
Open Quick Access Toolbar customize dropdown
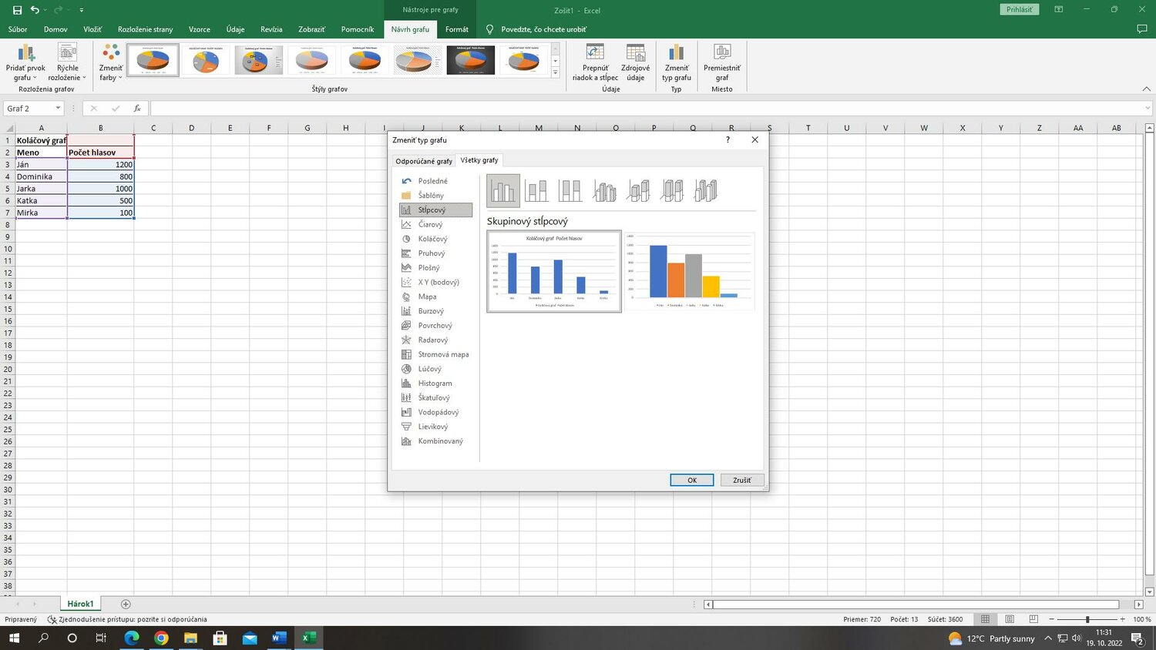(81, 10)
